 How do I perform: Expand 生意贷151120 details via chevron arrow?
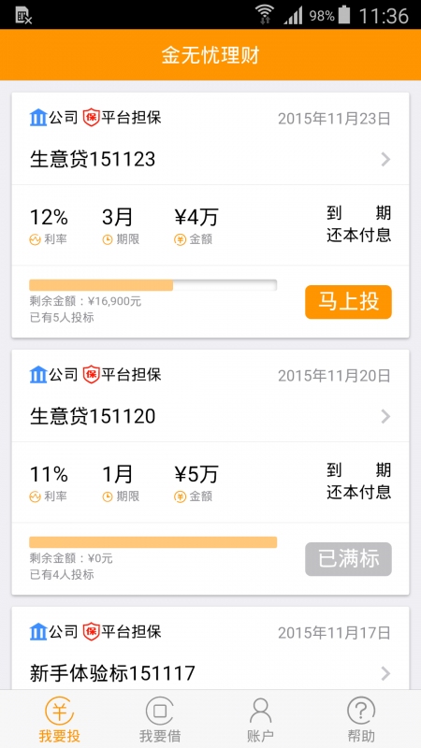pyautogui.click(x=386, y=416)
